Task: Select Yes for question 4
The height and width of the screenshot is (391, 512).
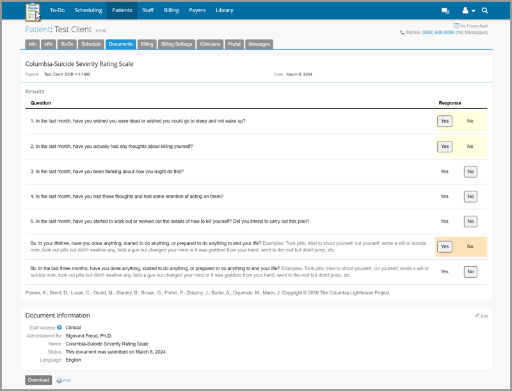Action: click(x=444, y=196)
